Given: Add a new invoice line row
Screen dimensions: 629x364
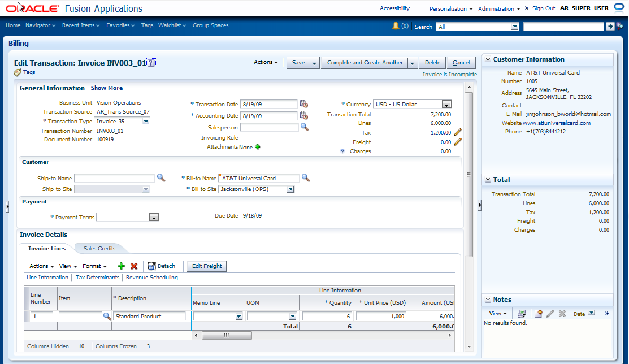Looking at the screenshot, I should click(121, 266).
